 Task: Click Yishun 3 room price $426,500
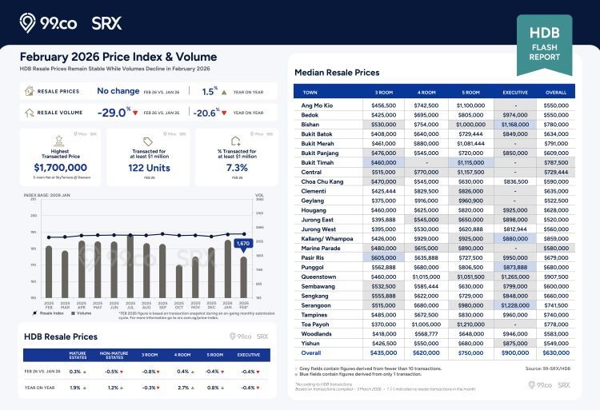(384, 344)
